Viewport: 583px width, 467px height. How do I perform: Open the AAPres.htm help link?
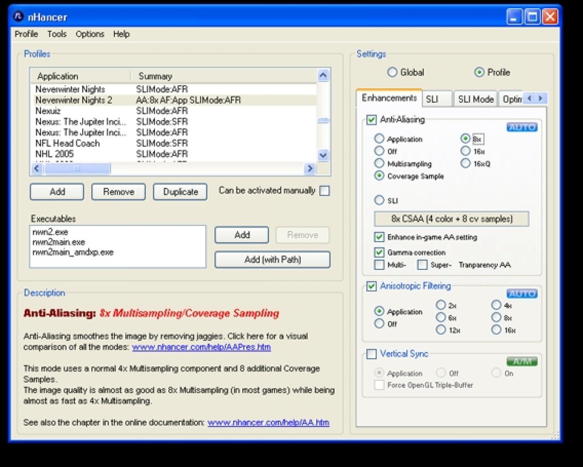(201, 347)
